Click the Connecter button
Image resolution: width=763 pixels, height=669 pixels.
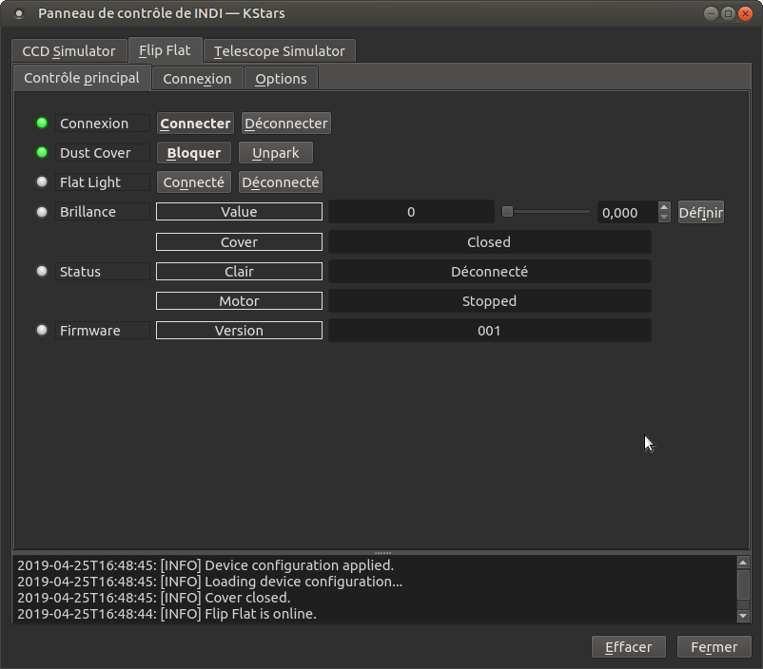point(195,124)
